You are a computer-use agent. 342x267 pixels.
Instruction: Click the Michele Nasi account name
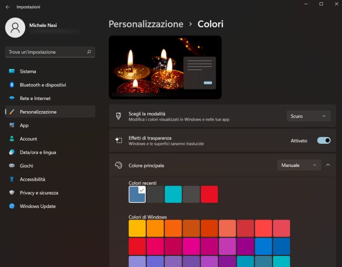(43, 25)
